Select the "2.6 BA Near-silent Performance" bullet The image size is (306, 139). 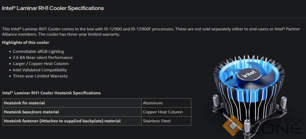43,58
